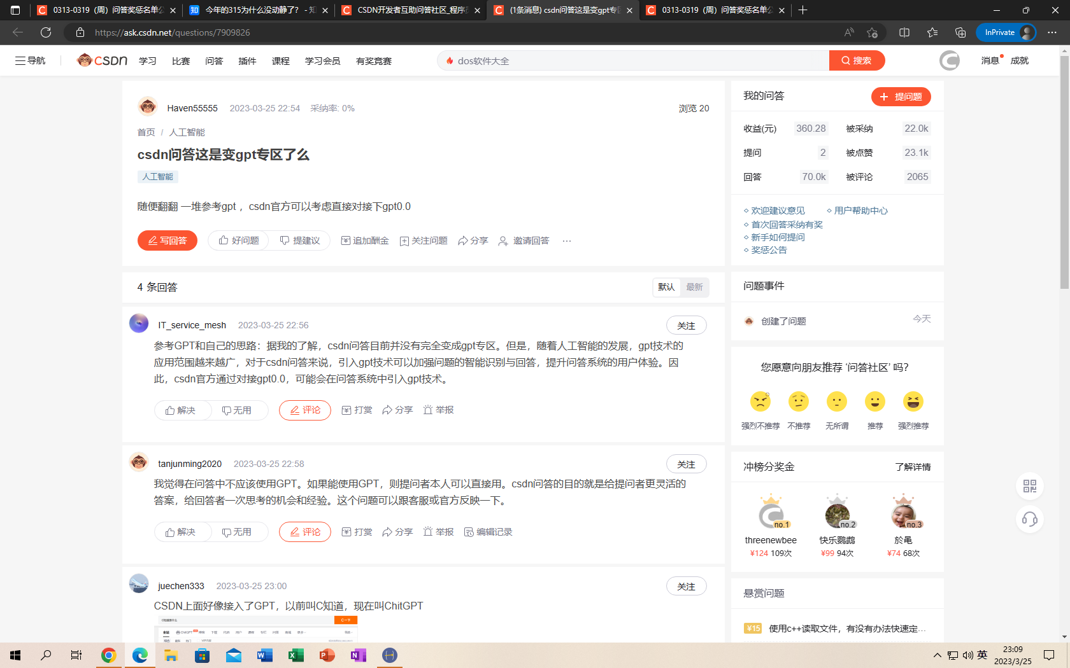The width and height of the screenshot is (1070, 668).
Task: Open File Explorer from the taskbar
Action: point(171,655)
